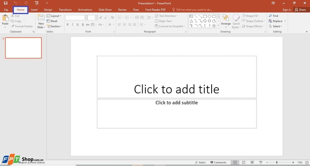This screenshot has width=310, height=167.
Task: Click the Paste clipboard icon
Action: click(5, 18)
